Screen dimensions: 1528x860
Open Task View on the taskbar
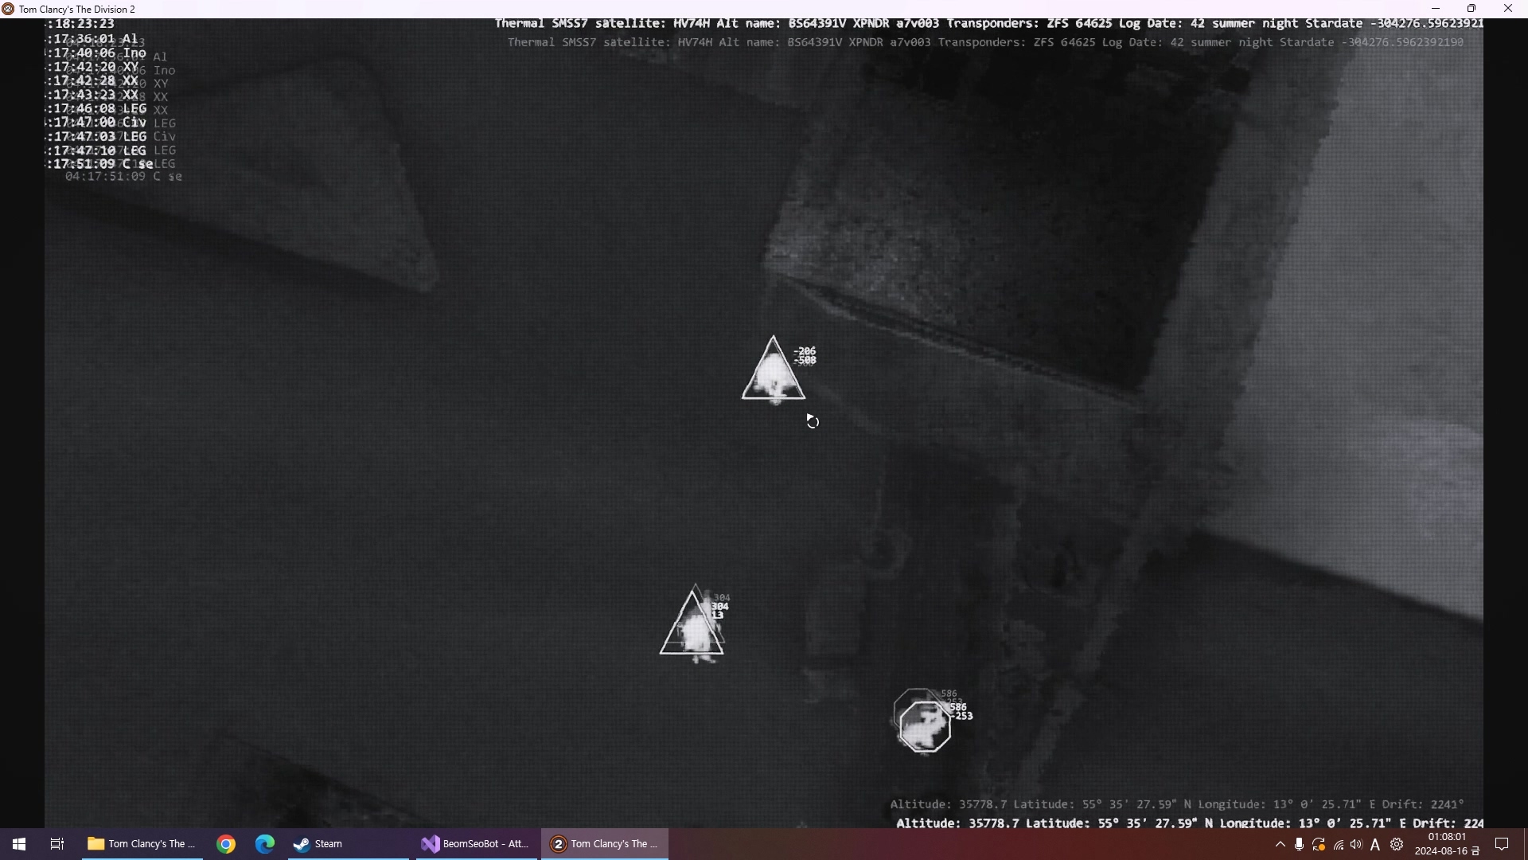[57, 844]
